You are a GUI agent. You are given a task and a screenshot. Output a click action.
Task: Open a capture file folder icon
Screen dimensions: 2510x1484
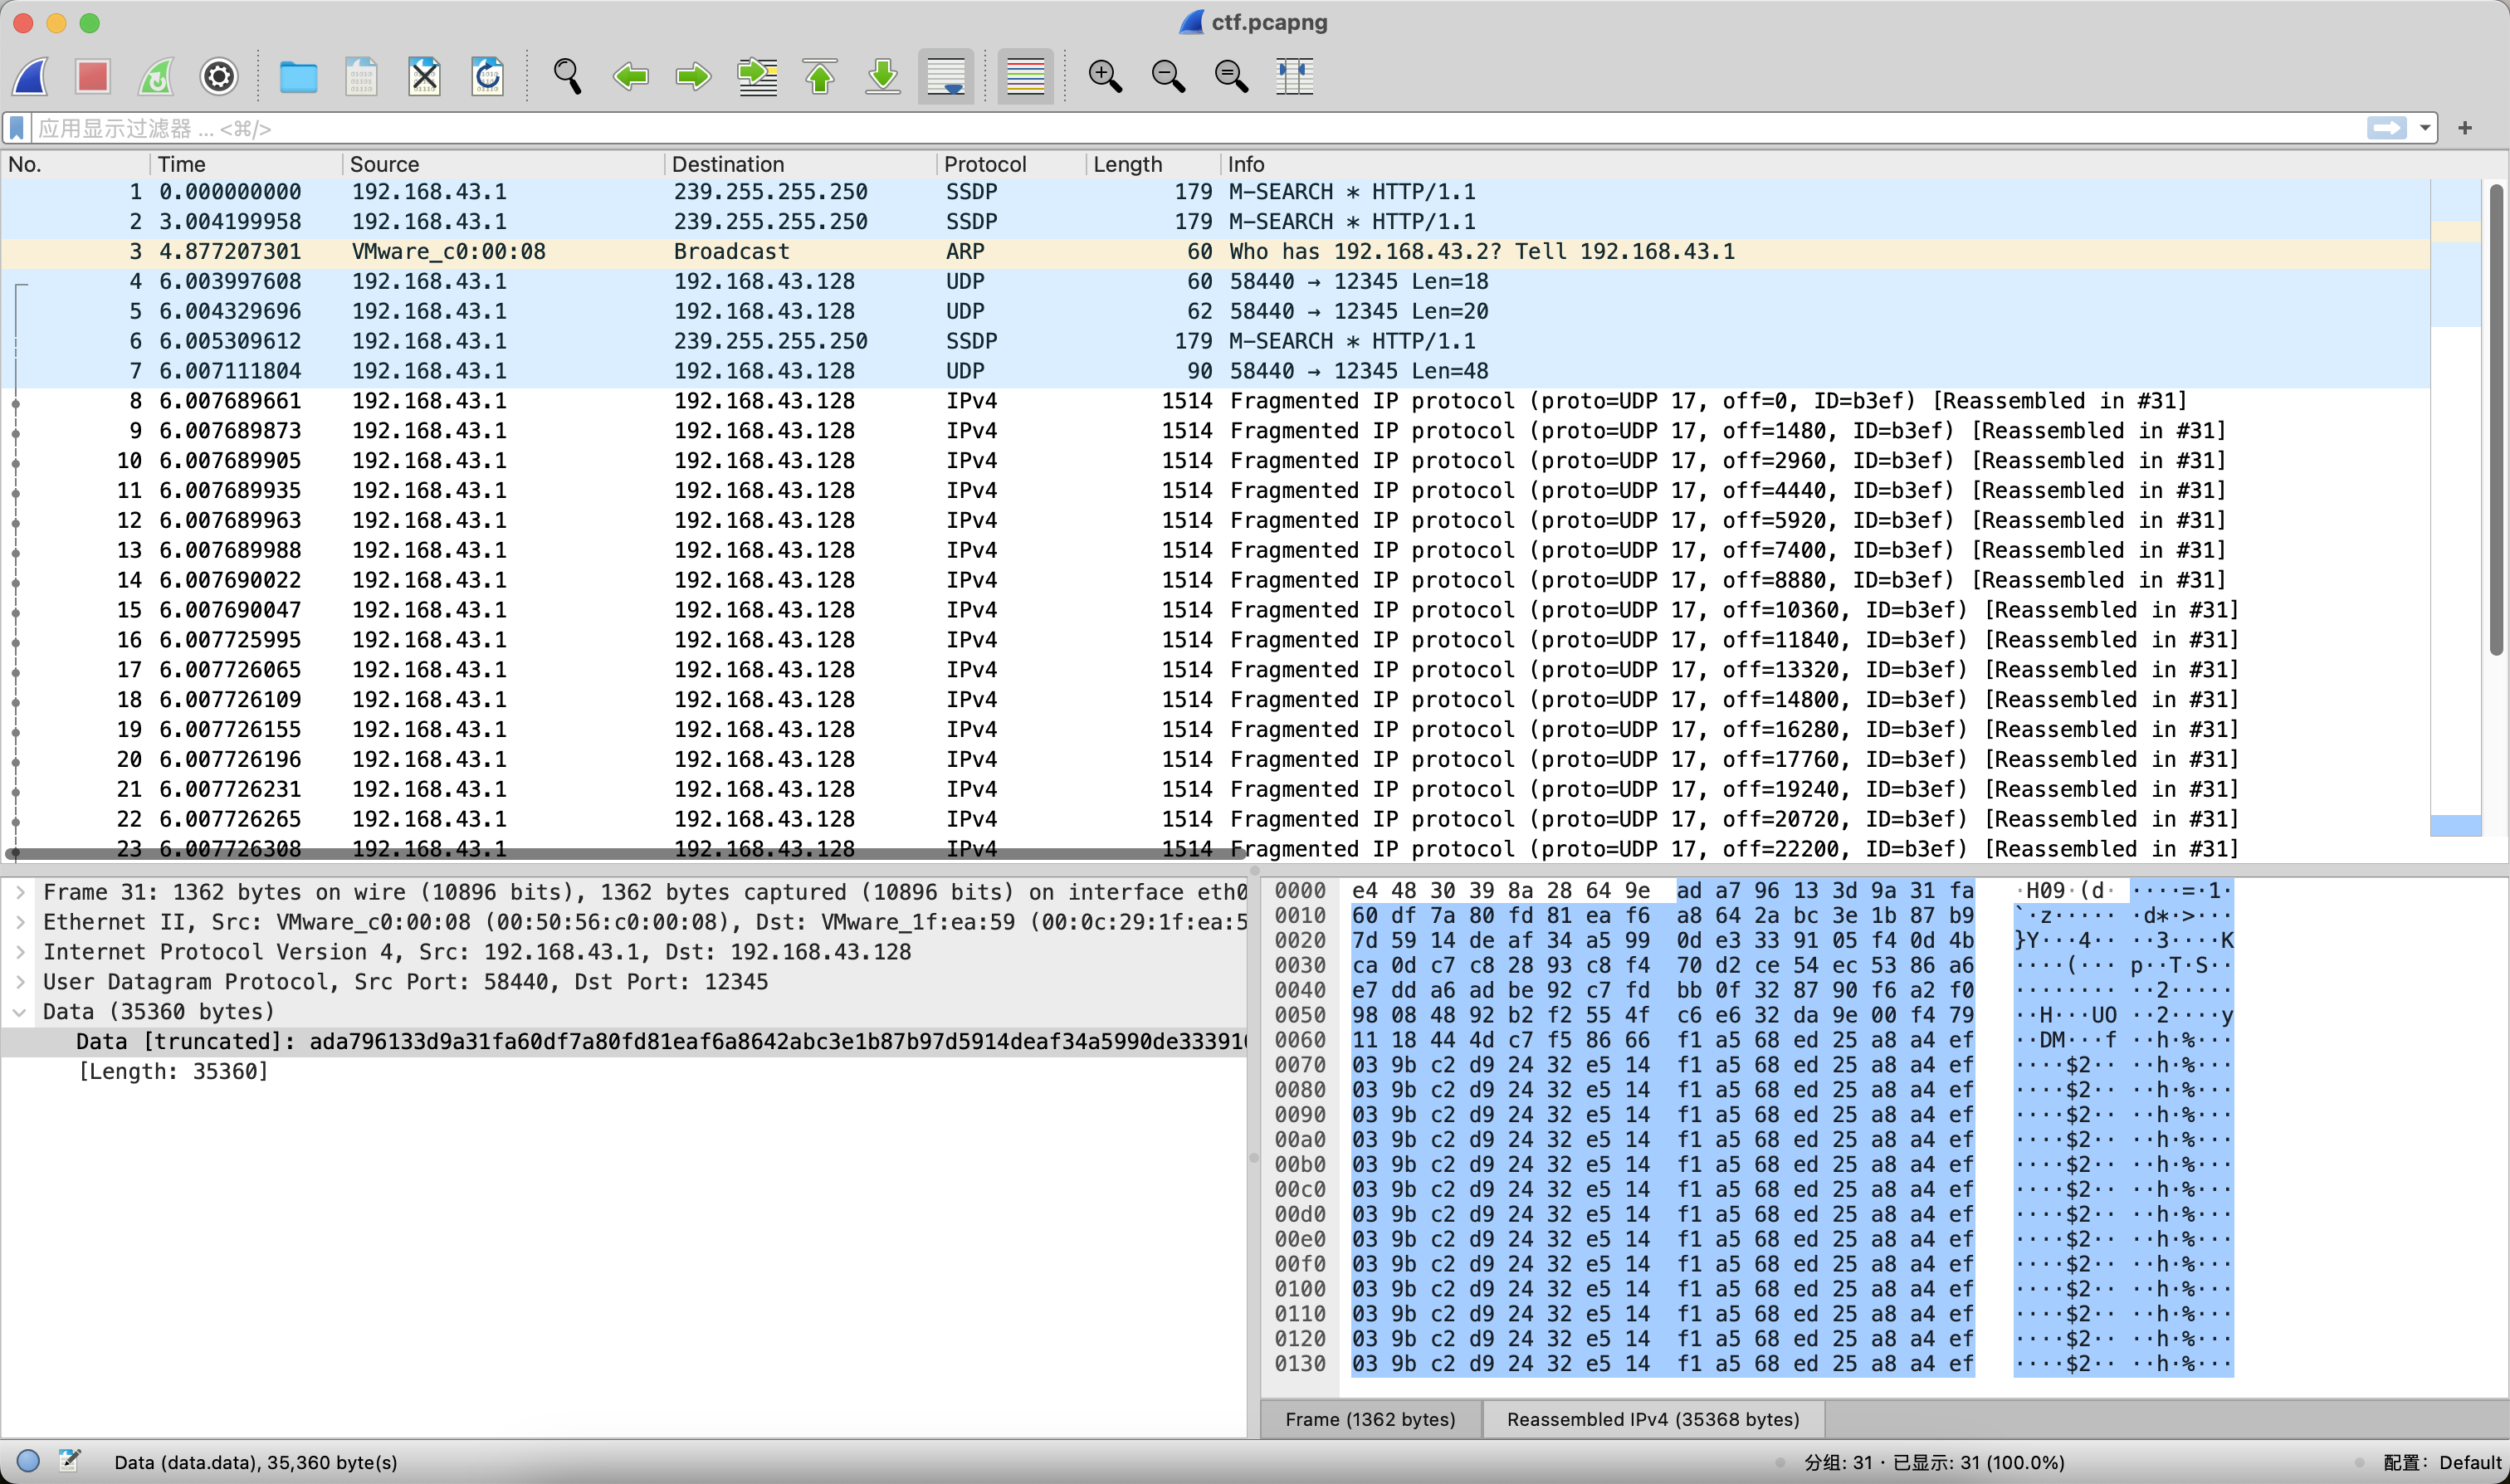click(x=298, y=76)
